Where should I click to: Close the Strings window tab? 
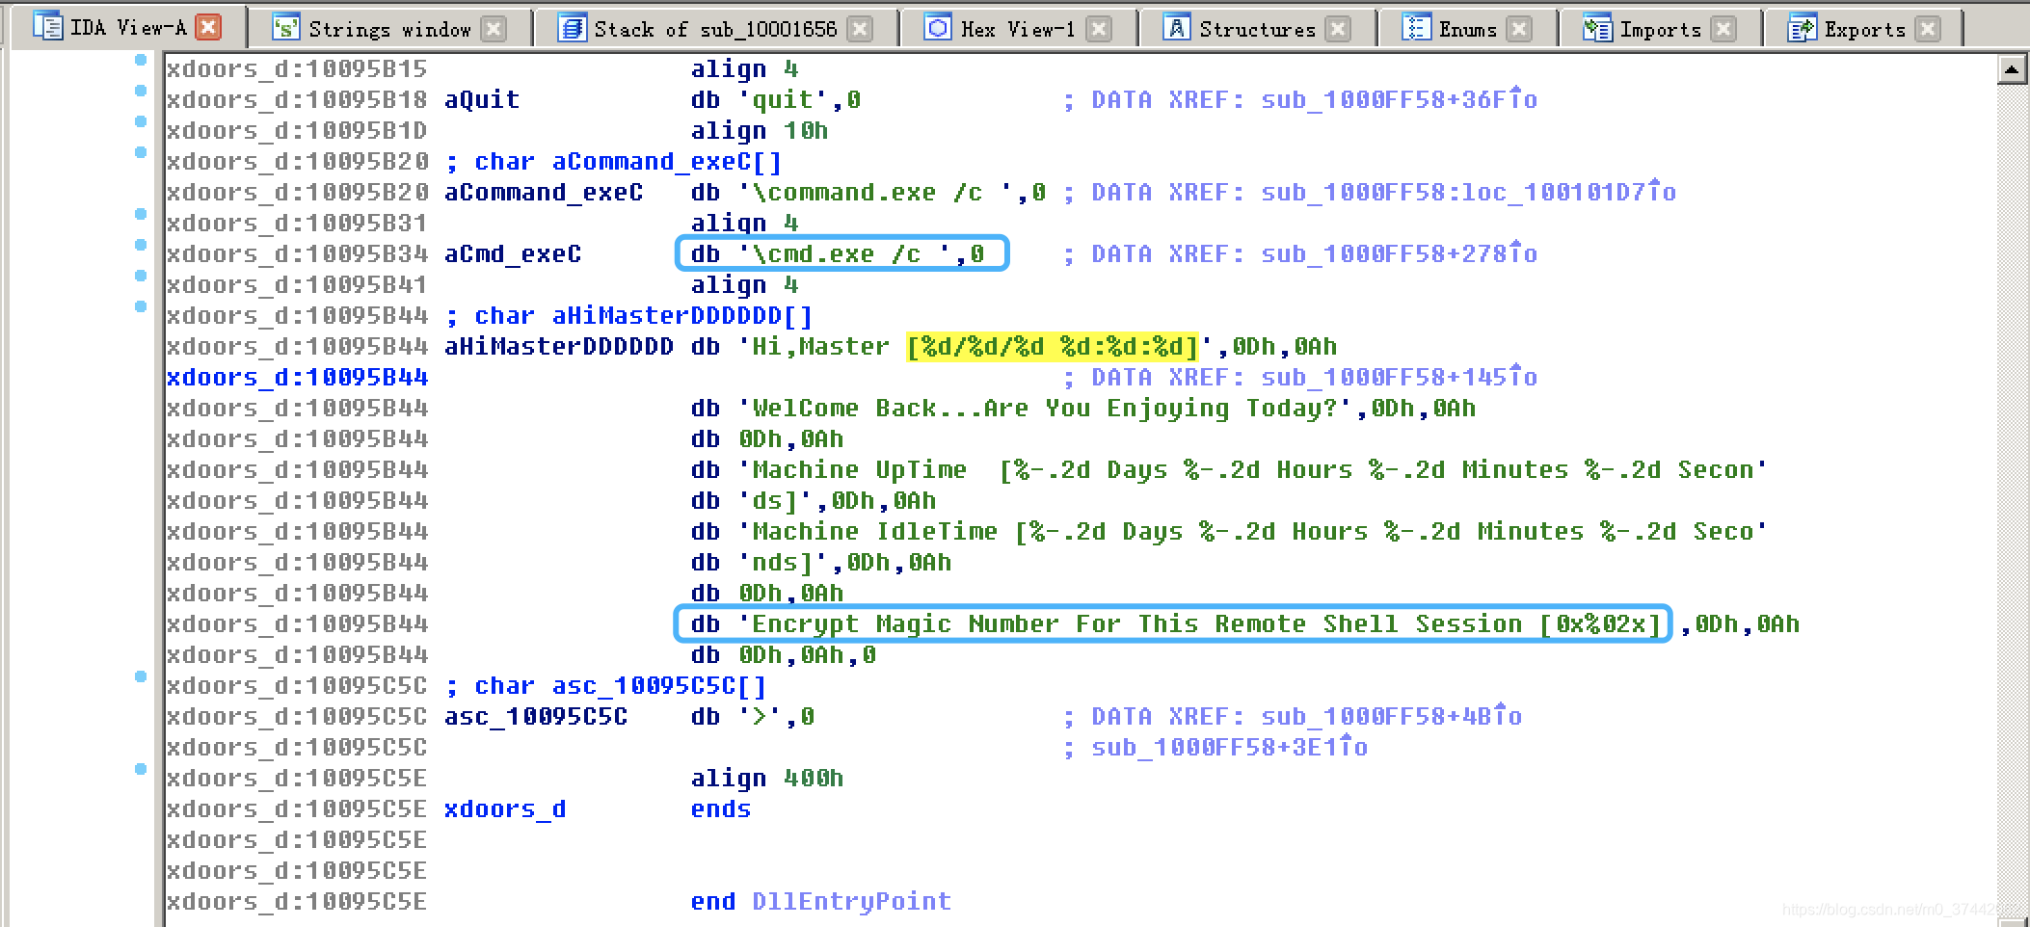[494, 29]
